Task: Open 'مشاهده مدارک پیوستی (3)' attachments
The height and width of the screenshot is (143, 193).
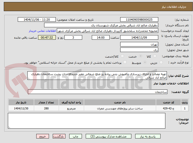Action: pos(109,136)
